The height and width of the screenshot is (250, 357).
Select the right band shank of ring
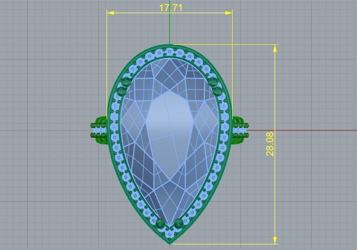tap(241, 130)
